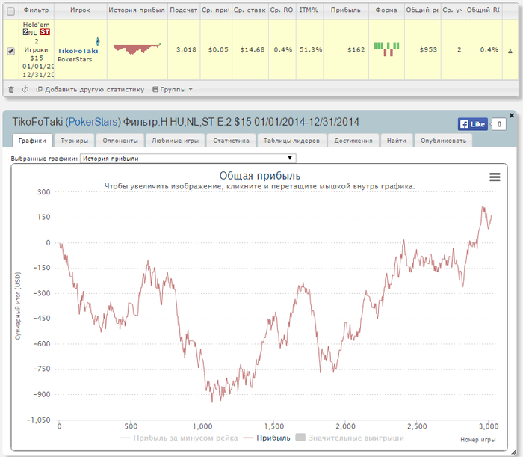Click the Общая прибыль chart title
This screenshot has height=457, width=523.
(x=259, y=176)
